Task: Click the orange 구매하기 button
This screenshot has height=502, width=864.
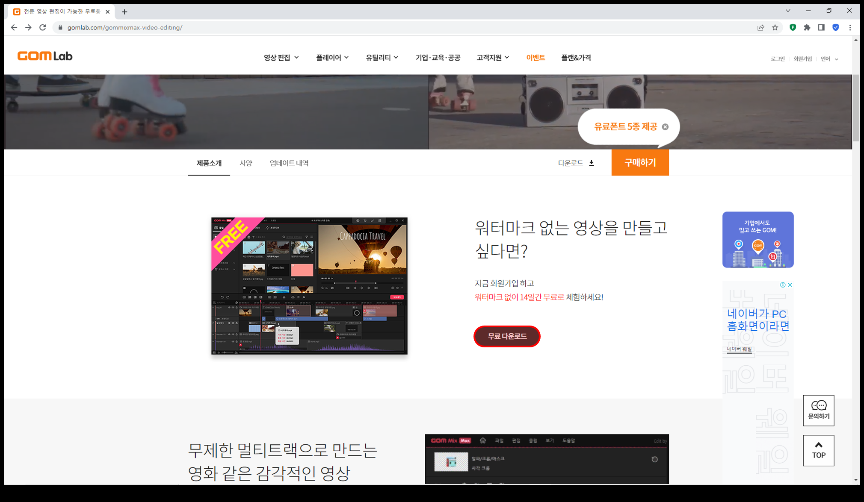Action: click(x=640, y=162)
